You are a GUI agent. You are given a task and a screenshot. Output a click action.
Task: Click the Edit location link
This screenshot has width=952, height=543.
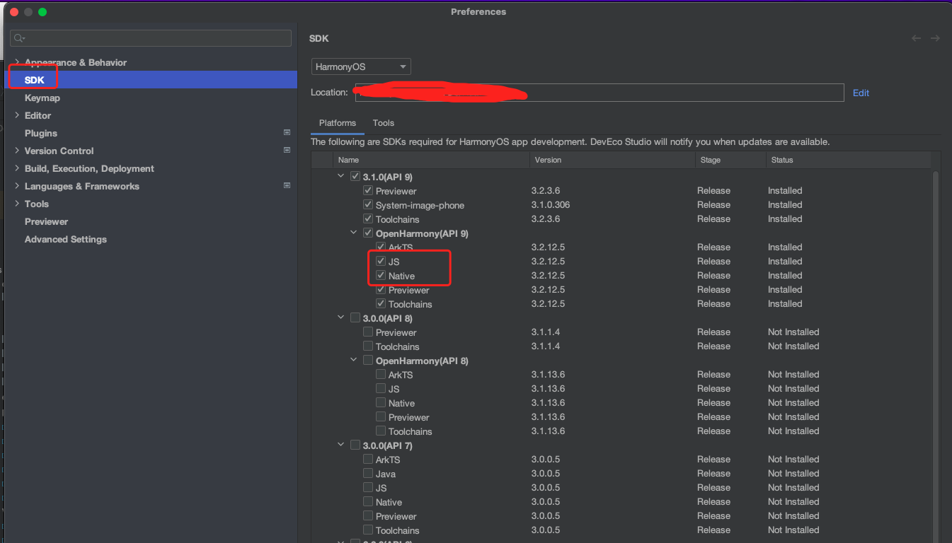tap(861, 93)
